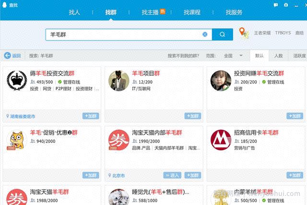
Task: Click hot keyword 鹿晗
Action: tap(299, 33)
